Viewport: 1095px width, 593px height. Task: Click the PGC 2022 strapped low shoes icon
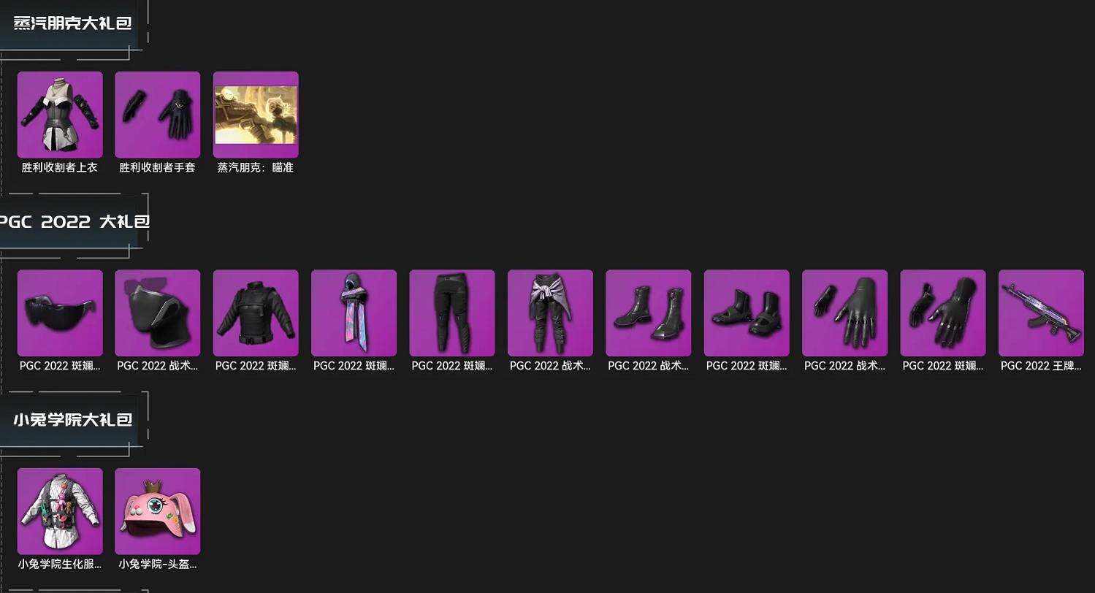tap(747, 313)
